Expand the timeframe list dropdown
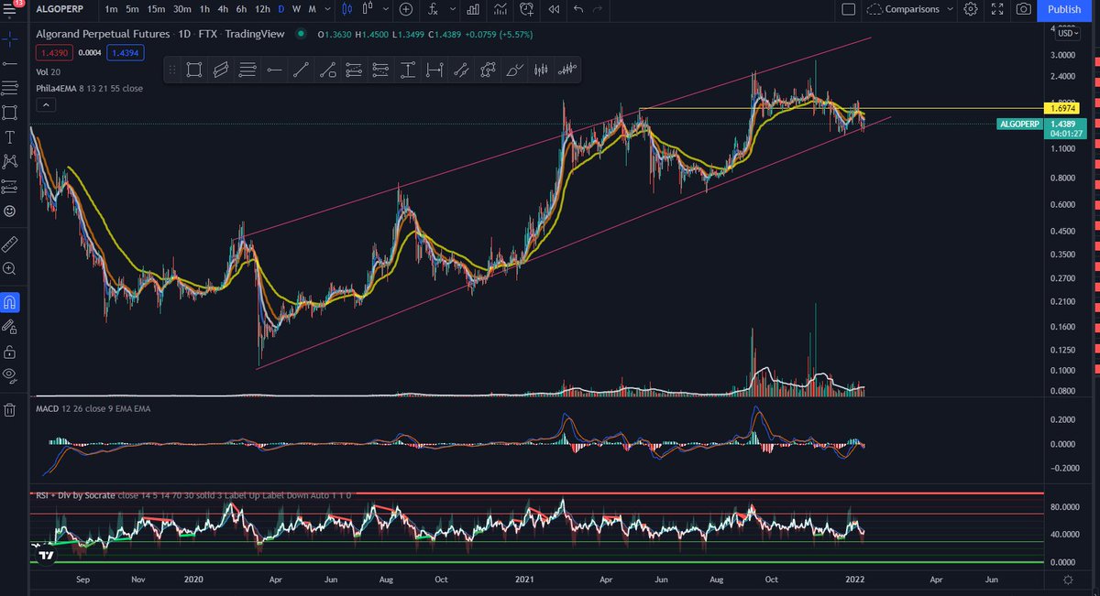Image resolution: width=1100 pixels, height=596 pixels. pyautogui.click(x=327, y=9)
